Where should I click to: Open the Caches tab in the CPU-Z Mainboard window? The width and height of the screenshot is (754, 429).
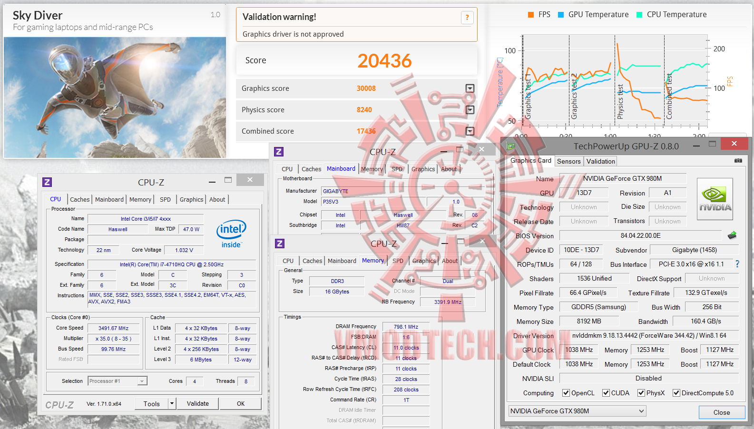(312, 169)
